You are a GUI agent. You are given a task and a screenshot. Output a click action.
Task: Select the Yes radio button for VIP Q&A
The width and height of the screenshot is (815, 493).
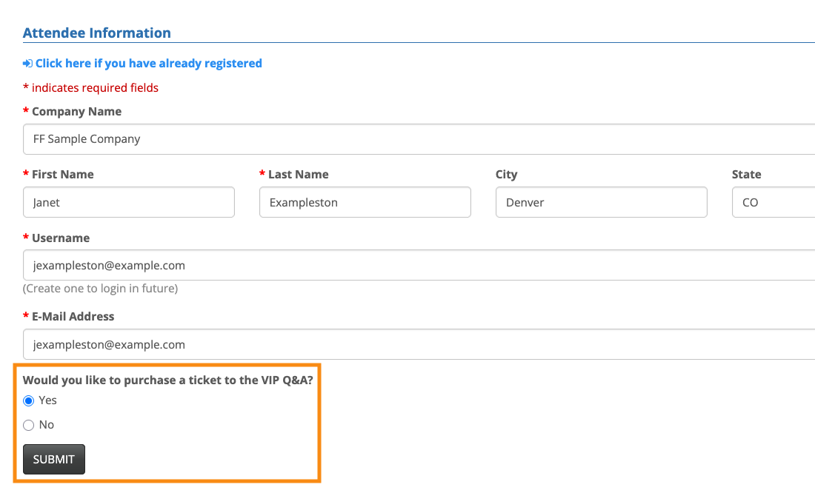click(29, 400)
